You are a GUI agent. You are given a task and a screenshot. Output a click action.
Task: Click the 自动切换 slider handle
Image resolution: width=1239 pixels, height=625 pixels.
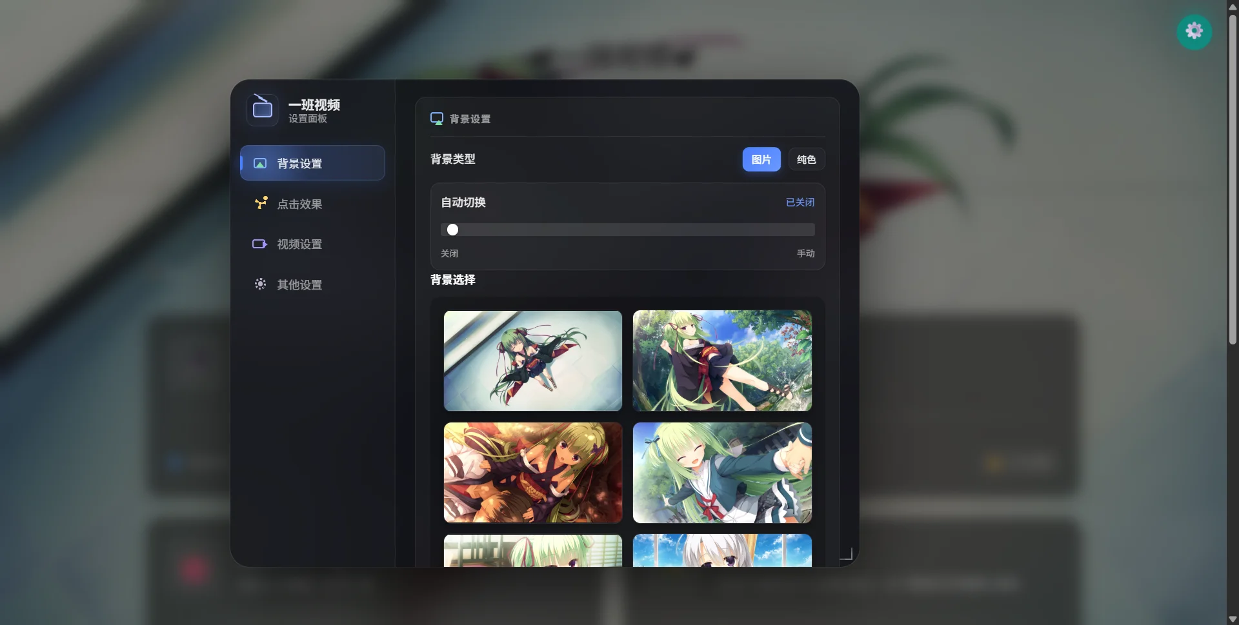pos(452,230)
